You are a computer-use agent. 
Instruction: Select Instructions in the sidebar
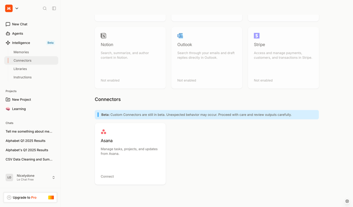pyautogui.click(x=23, y=77)
